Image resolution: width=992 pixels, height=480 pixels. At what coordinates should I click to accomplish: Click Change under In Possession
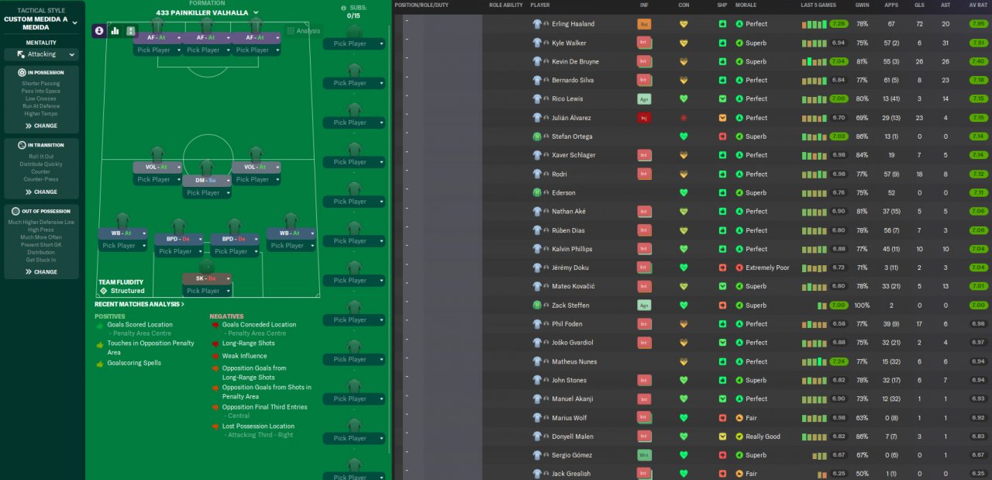pyautogui.click(x=41, y=126)
